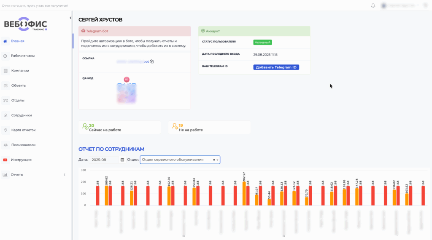Viewport: 432px width, 240px height.
Task: Click the bar chart icon for Отчеты
Action: (5, 175)
